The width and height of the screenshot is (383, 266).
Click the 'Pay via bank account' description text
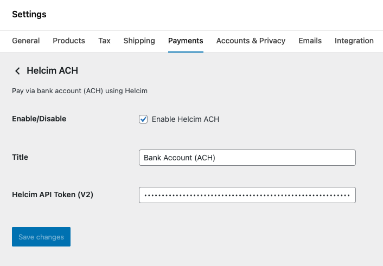80,91
